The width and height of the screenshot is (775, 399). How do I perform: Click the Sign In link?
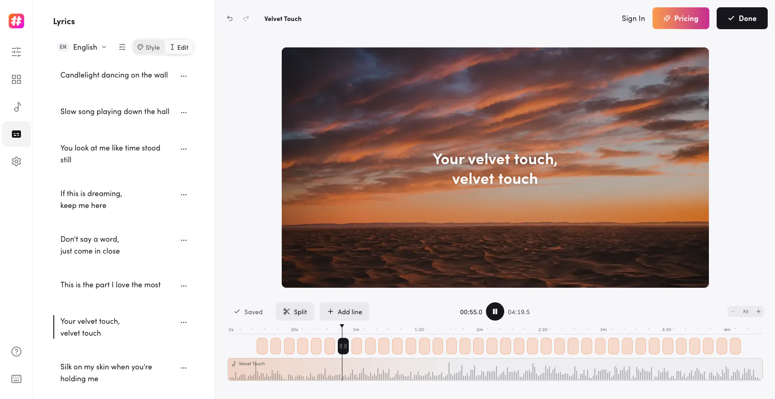633,18
